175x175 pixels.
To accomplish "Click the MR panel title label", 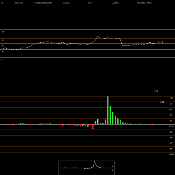I will tap(156, 91).
